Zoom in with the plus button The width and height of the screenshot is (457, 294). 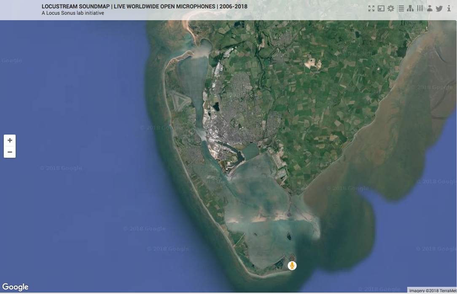click(10, 140)
